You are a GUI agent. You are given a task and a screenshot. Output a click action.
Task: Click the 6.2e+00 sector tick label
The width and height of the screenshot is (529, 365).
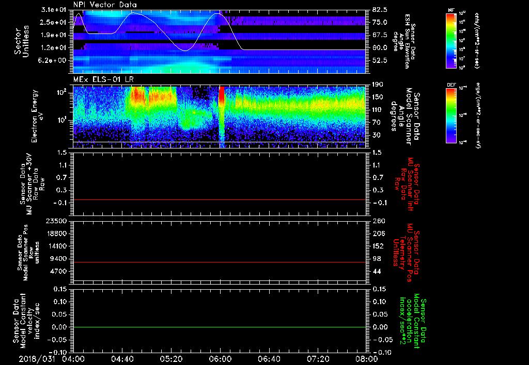tap(53, 60)
